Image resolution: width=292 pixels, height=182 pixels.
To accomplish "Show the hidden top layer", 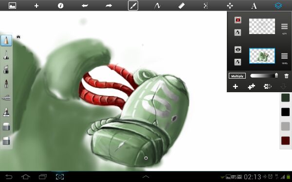I will coord(238,20).
